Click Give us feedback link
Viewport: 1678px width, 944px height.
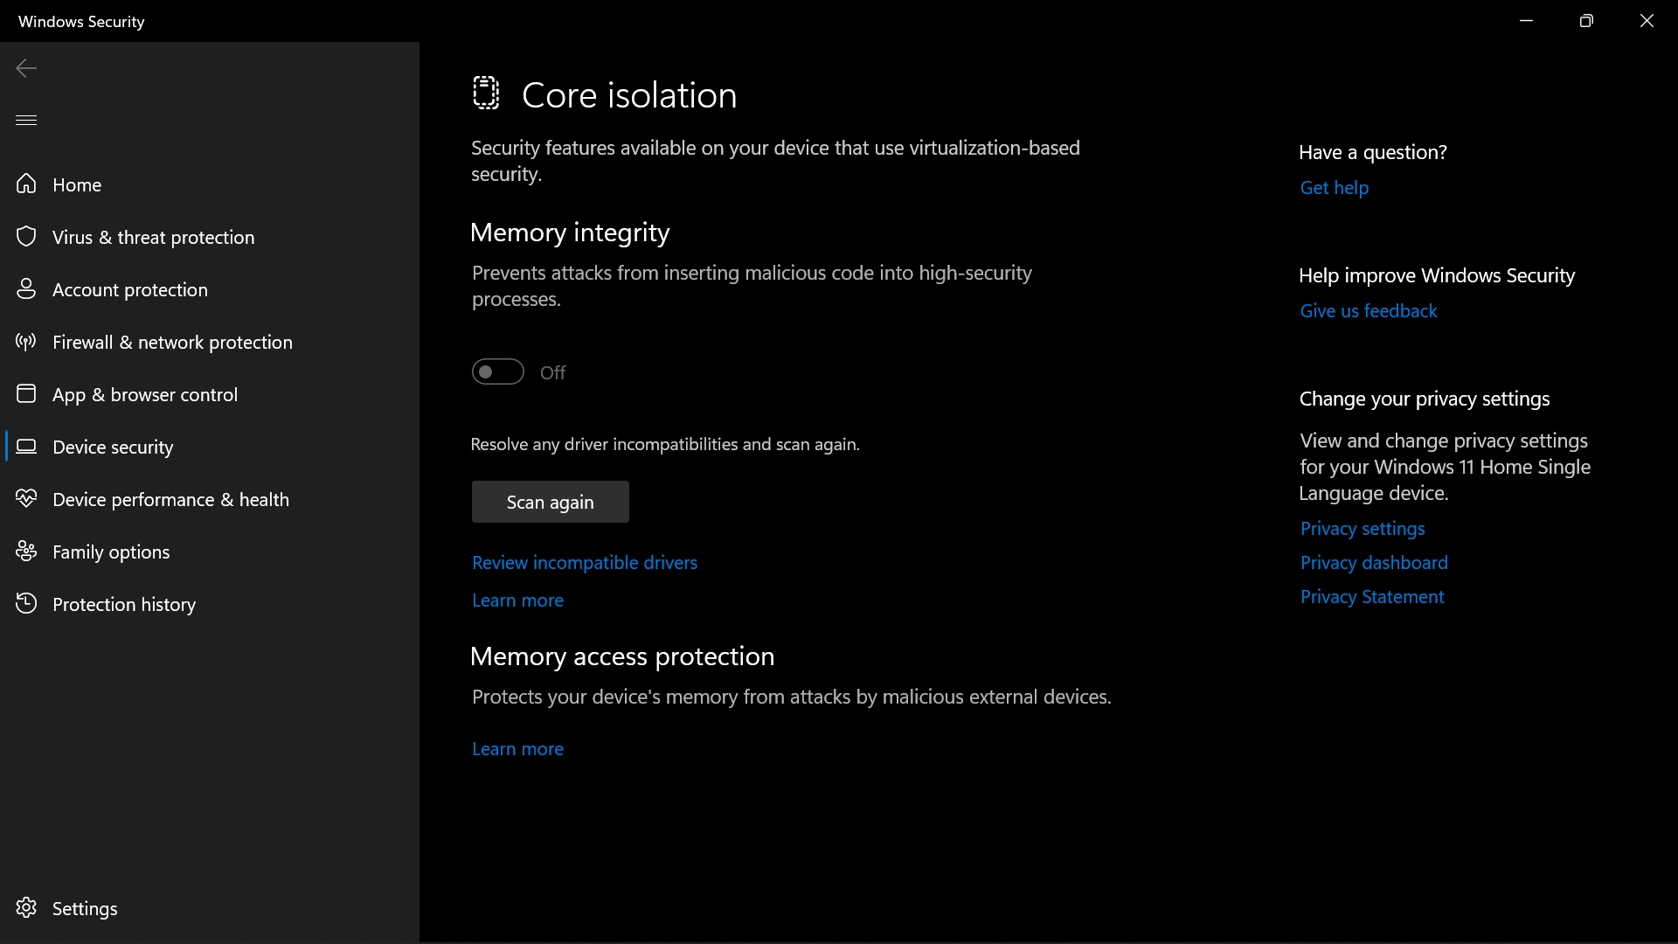coord(1369,311)
